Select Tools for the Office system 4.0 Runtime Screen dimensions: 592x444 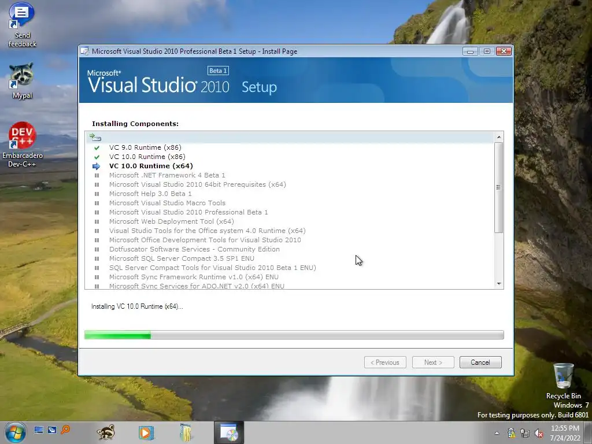pos(208,231)
